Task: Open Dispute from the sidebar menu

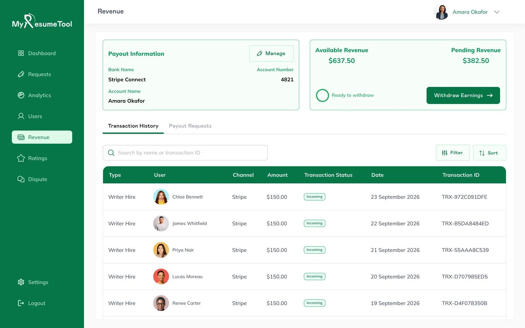Action: [42, 179]
